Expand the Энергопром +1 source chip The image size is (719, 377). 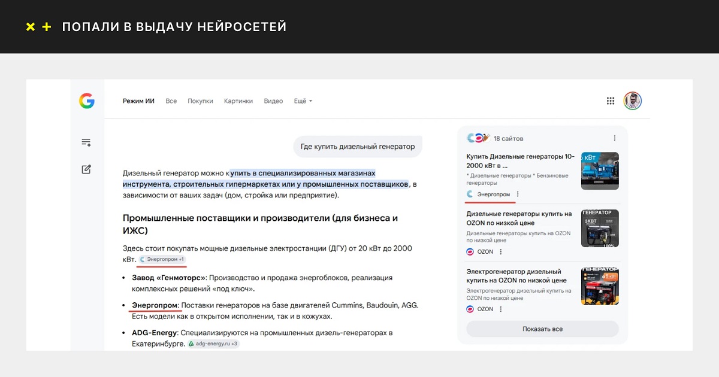pos(162,259)
